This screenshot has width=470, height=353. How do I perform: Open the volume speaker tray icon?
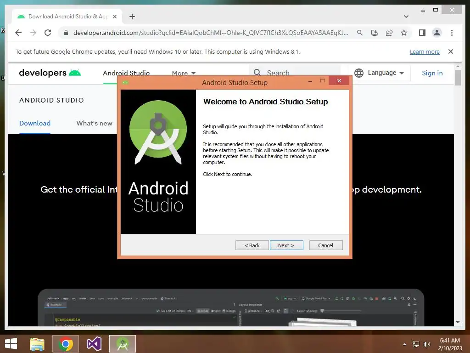click(426, 344)
